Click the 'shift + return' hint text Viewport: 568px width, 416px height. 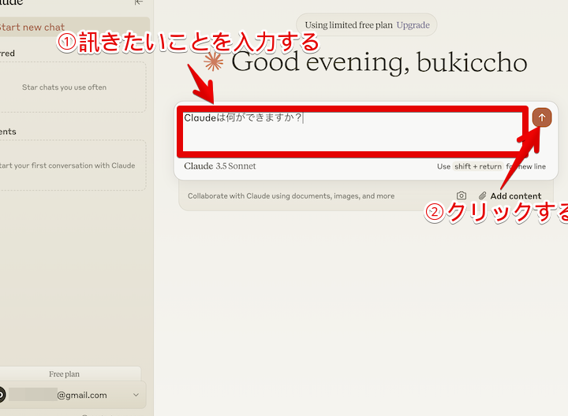478,166
